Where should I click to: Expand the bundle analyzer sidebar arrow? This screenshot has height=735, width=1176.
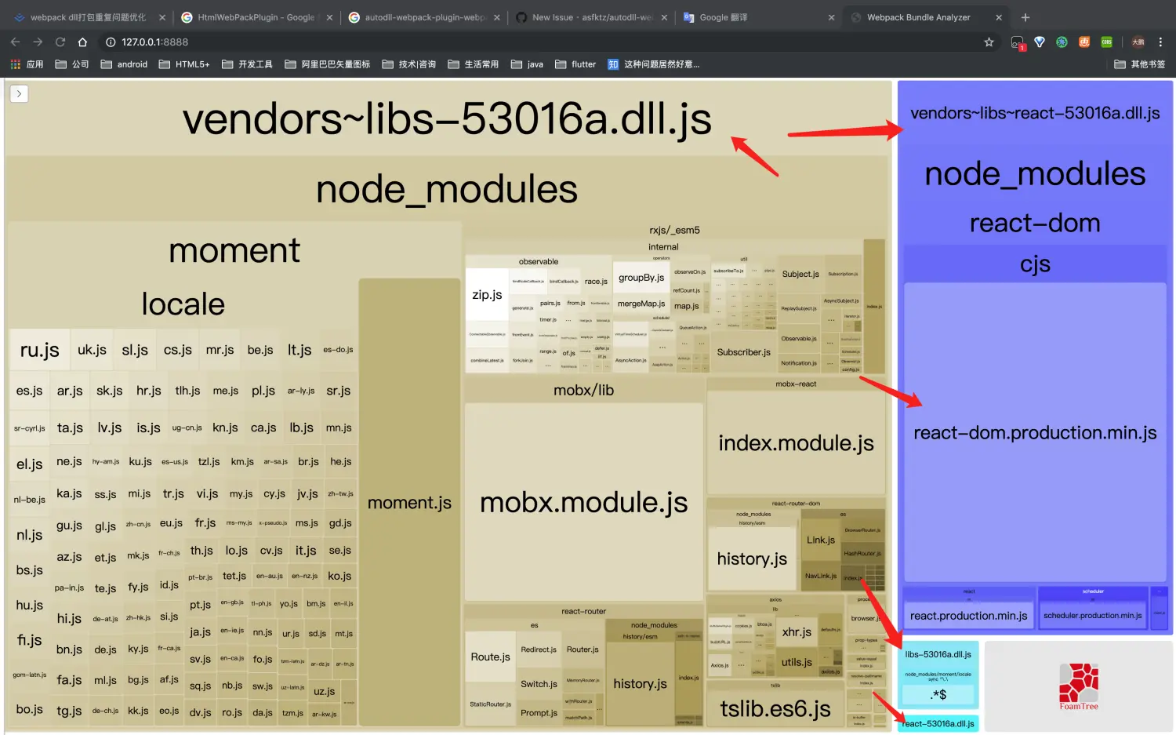[x=19, y=94]
